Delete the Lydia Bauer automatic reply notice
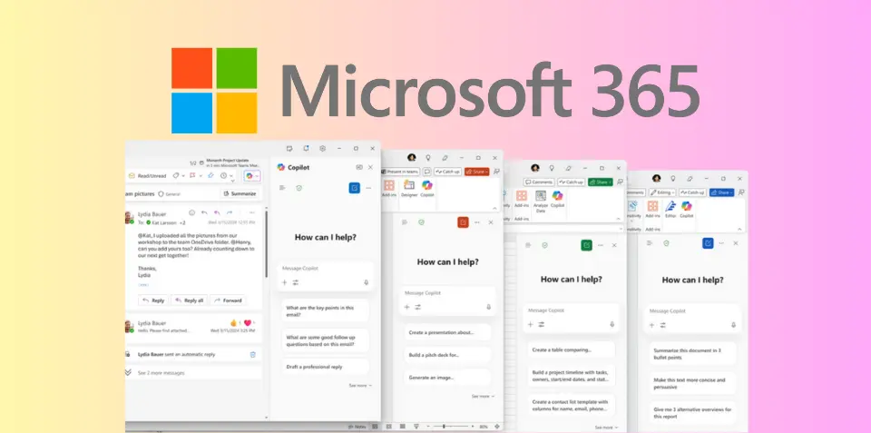Screen dimensions: 871x433 pyautogui.click(x=253, y=354)
